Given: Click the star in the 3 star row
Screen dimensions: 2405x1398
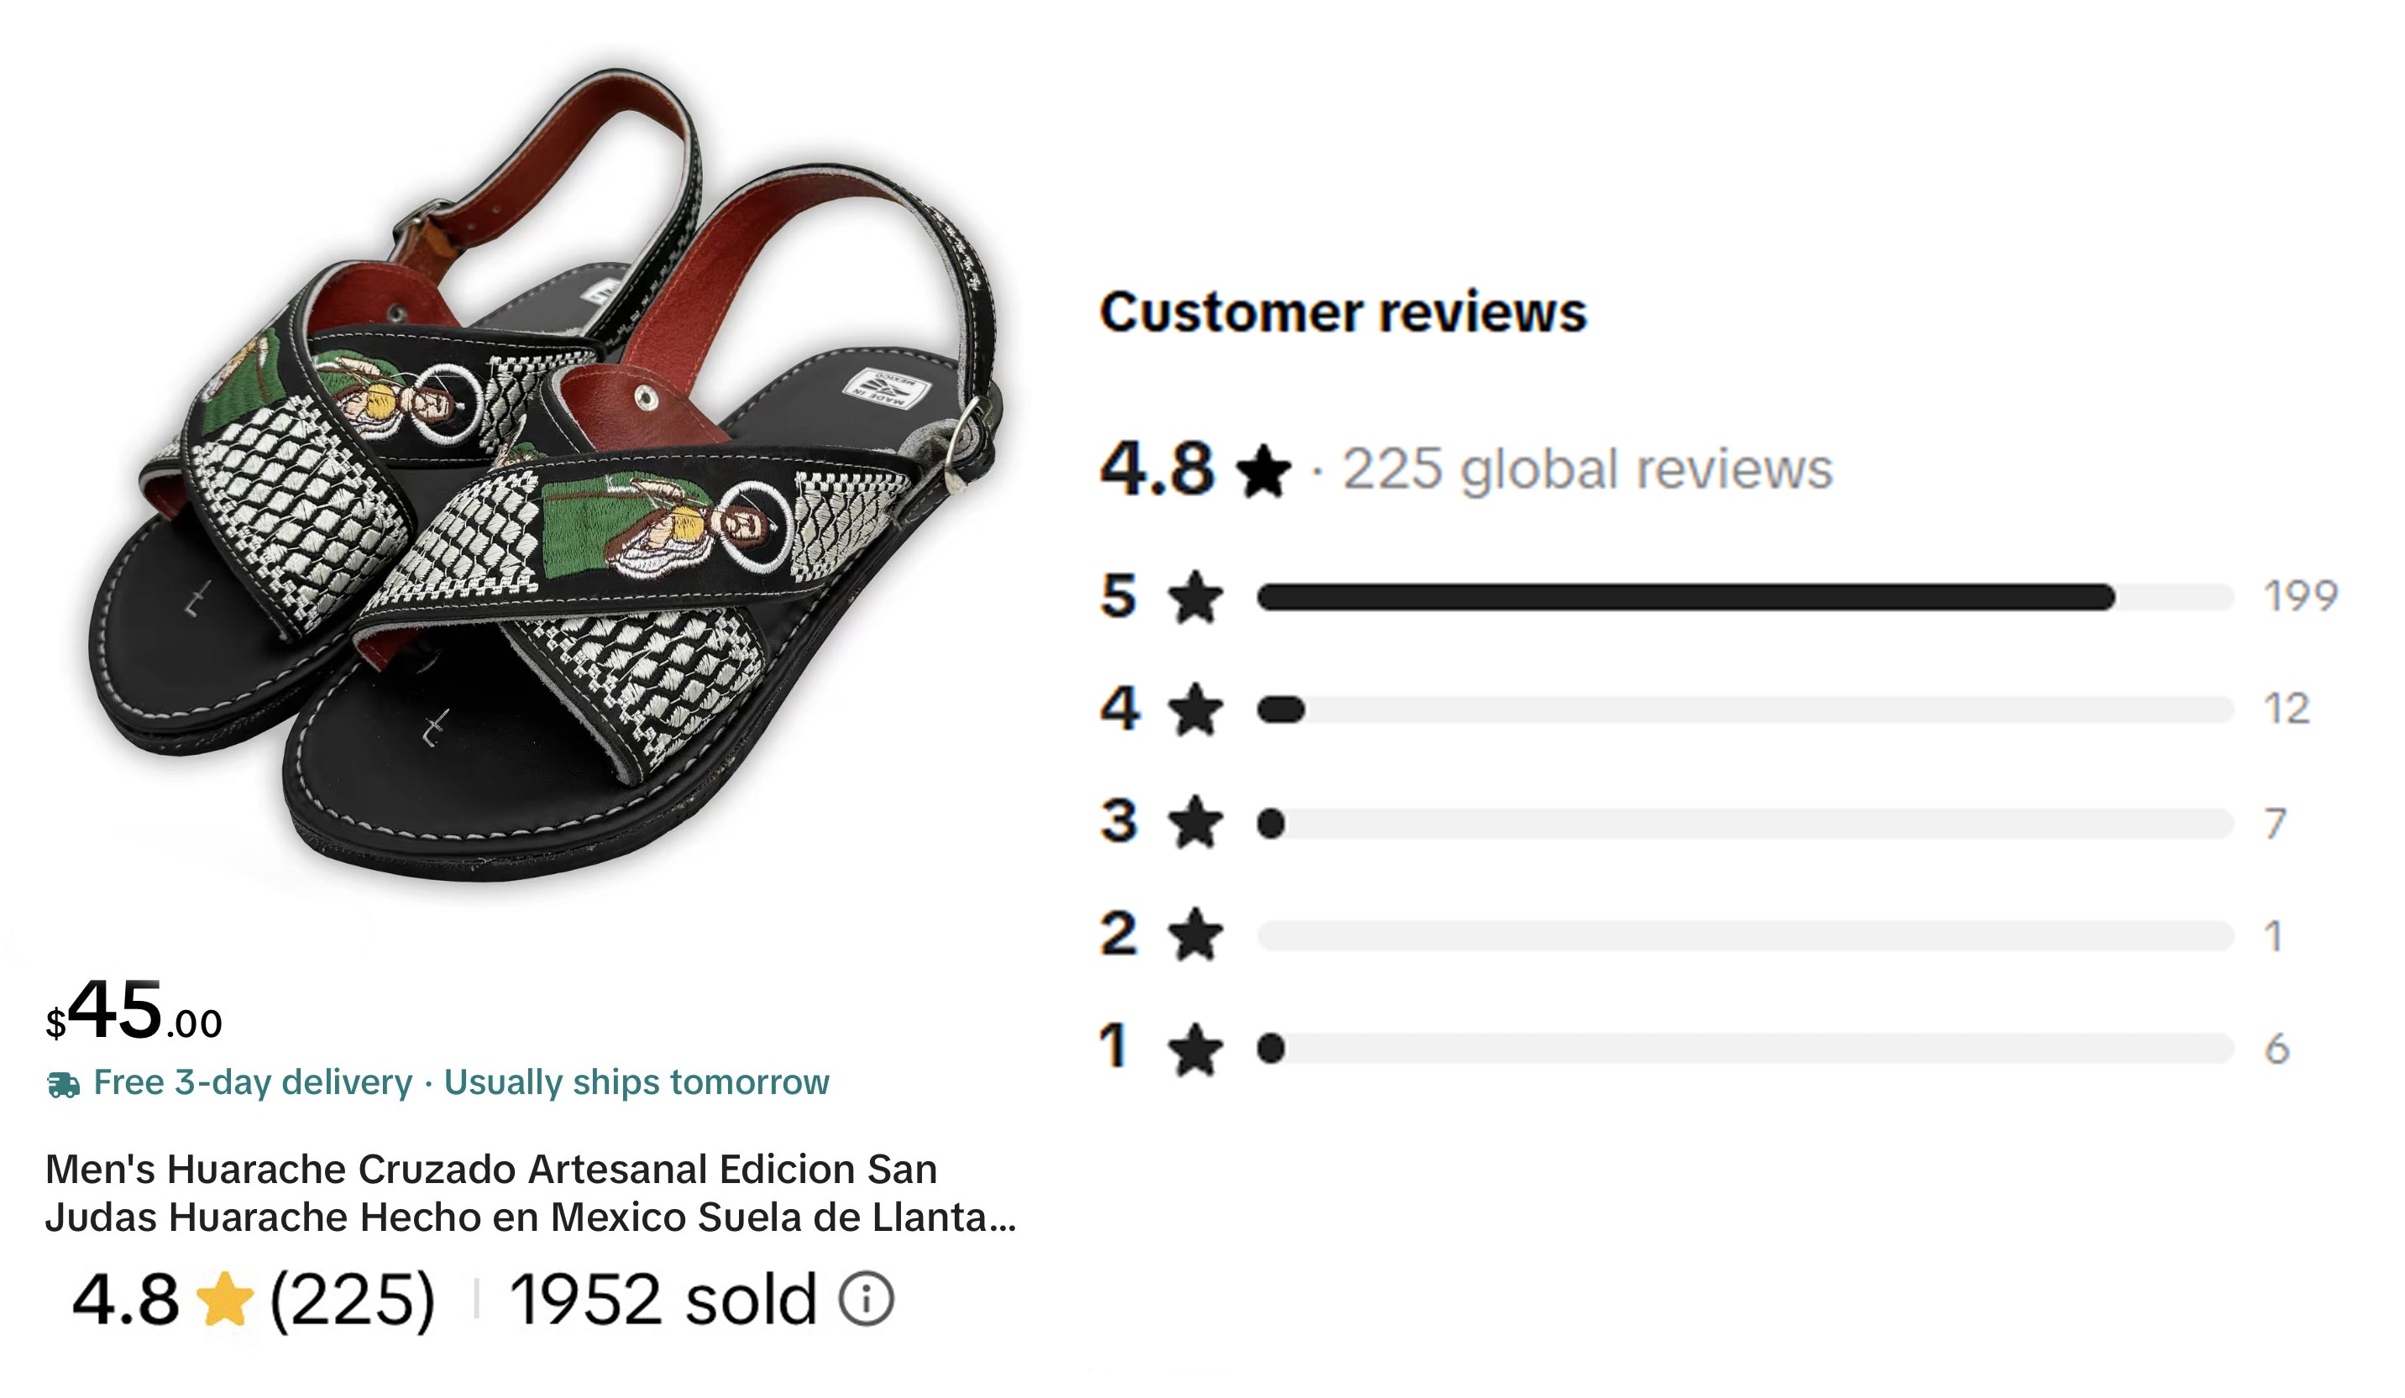Looking at the screenshot, I should (1195, 822).
